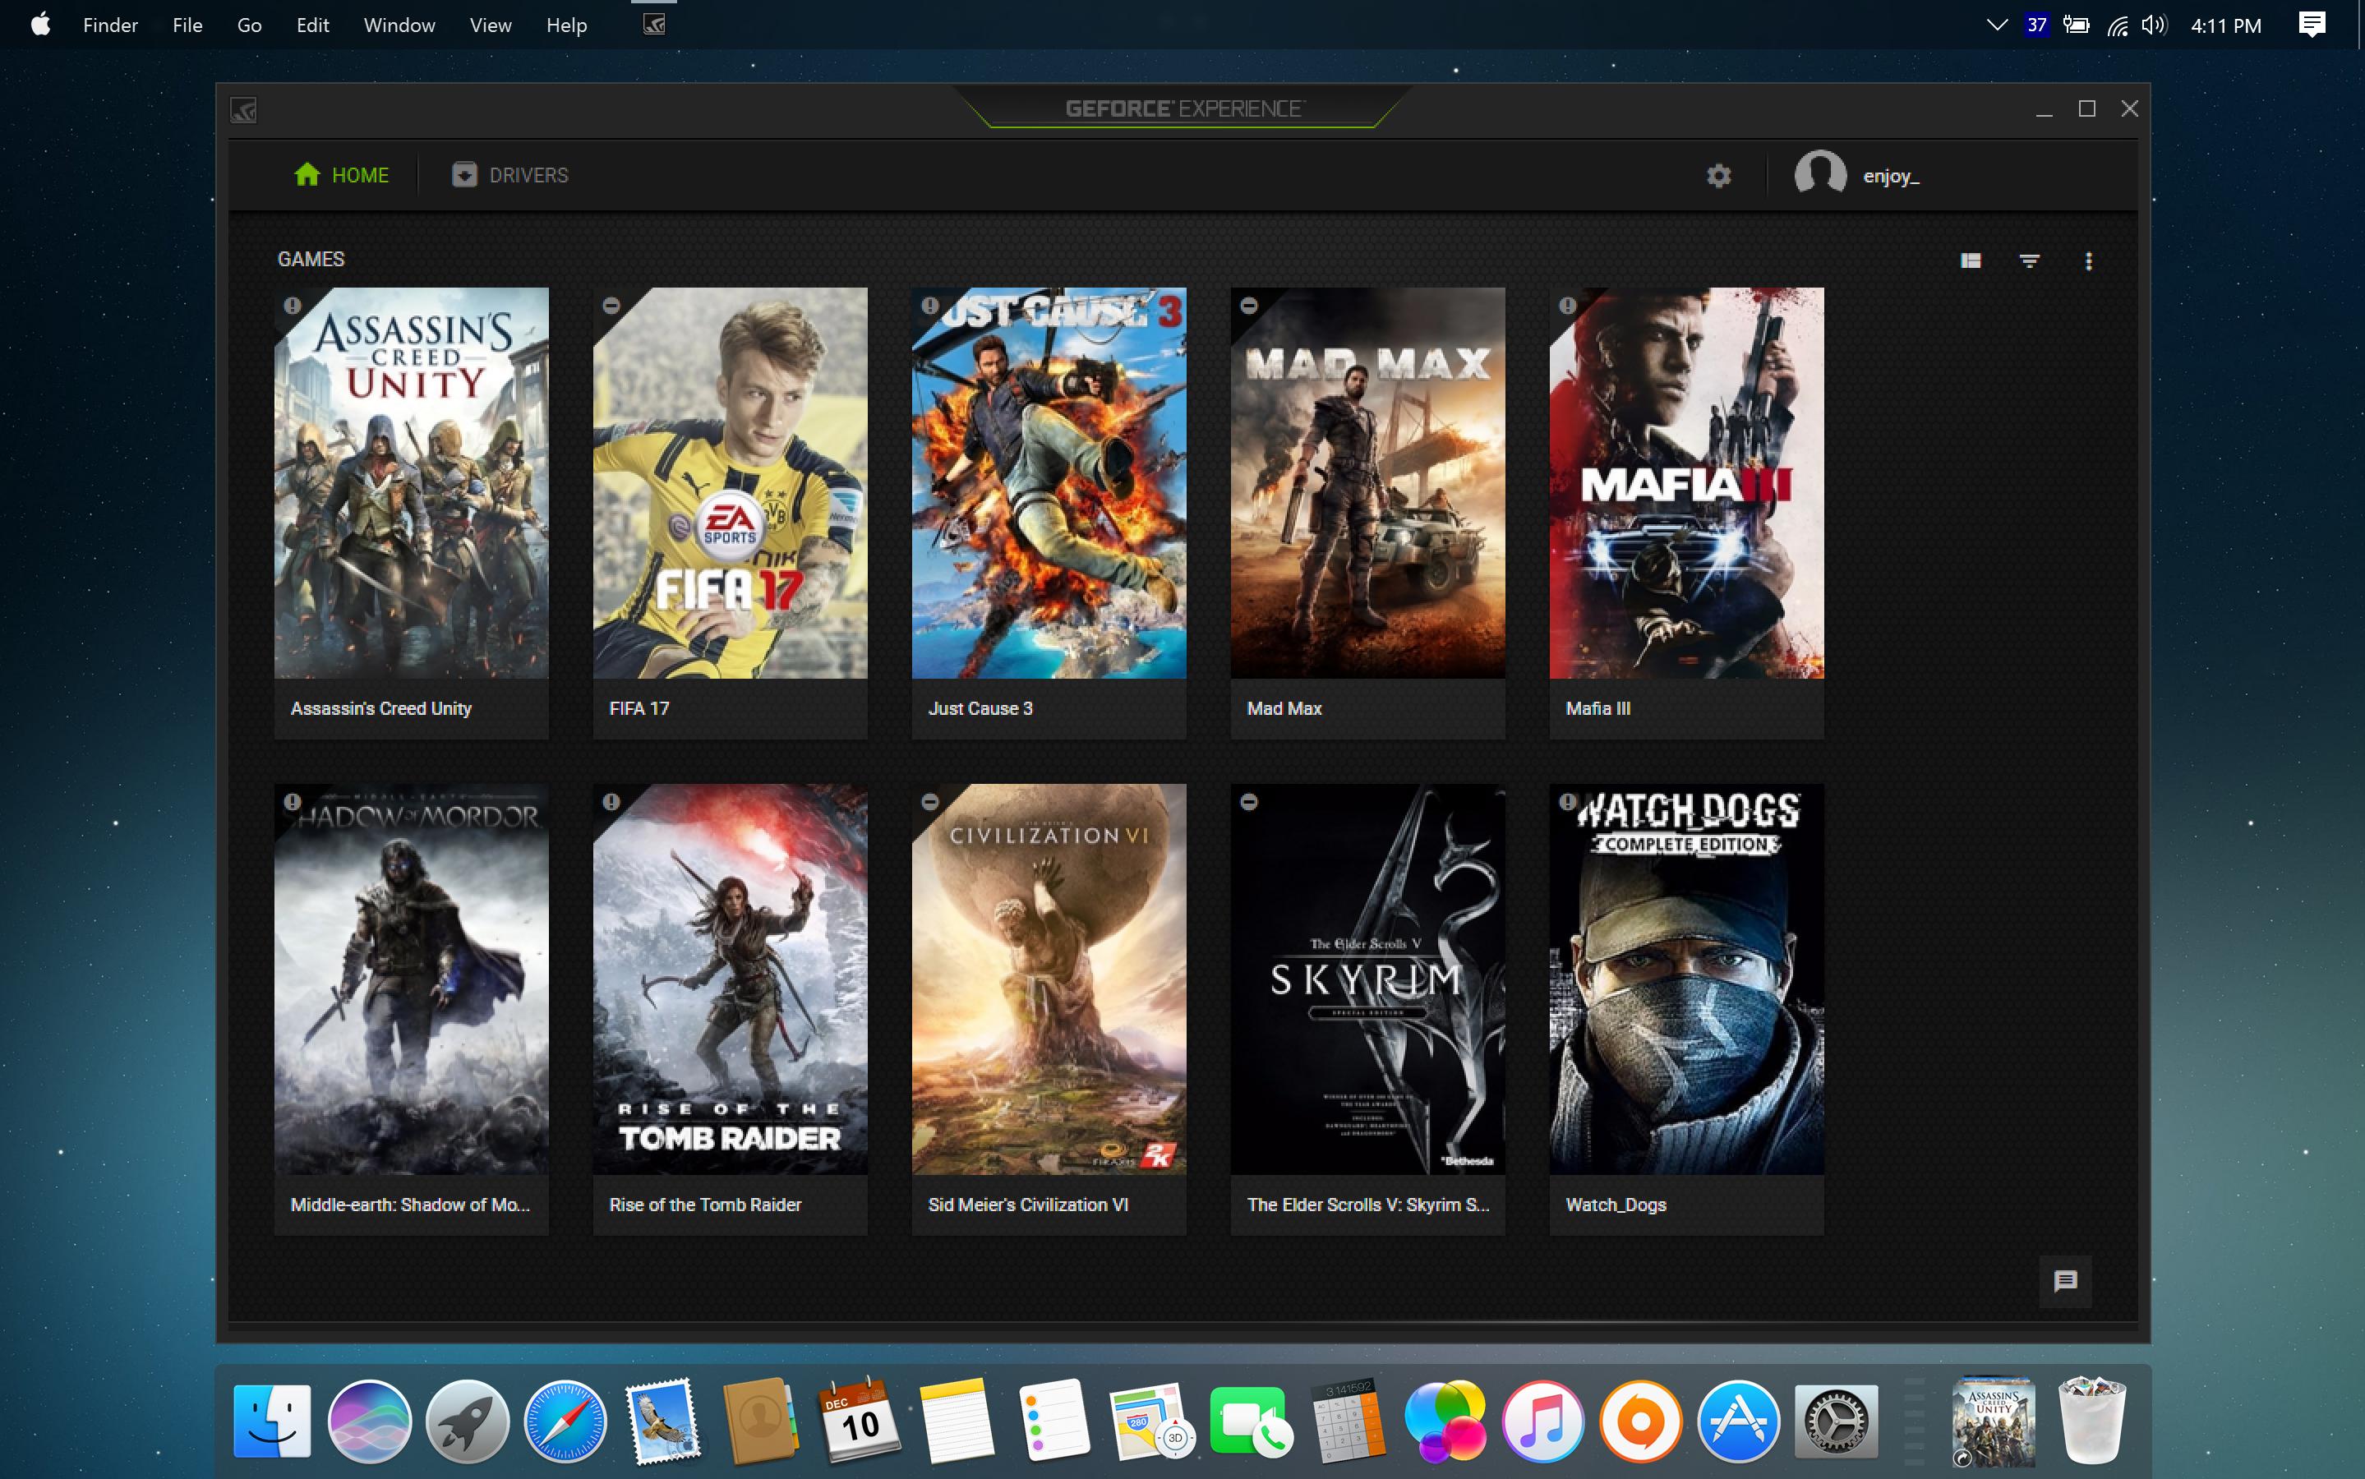The width and height of the screenshot is (2365, 1479).
Task: Click the volume icon in the menu bar
Action: [2155, 25]
